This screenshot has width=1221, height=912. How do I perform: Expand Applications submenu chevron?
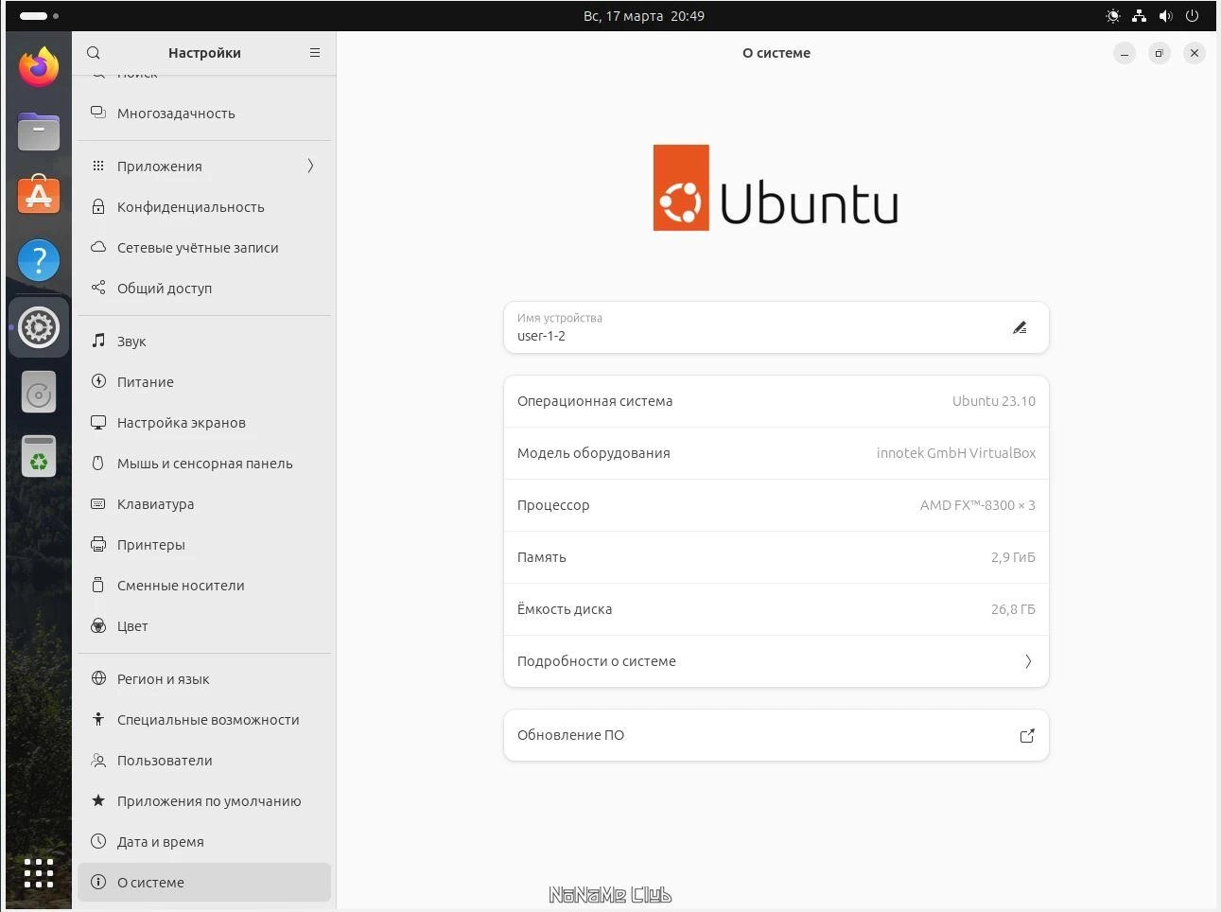(x=310, y=166)
